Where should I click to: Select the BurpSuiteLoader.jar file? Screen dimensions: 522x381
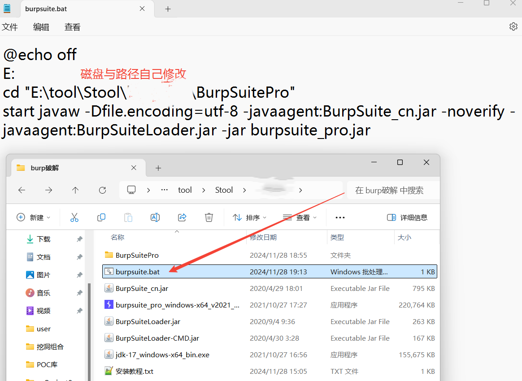[x=270, y=321]
